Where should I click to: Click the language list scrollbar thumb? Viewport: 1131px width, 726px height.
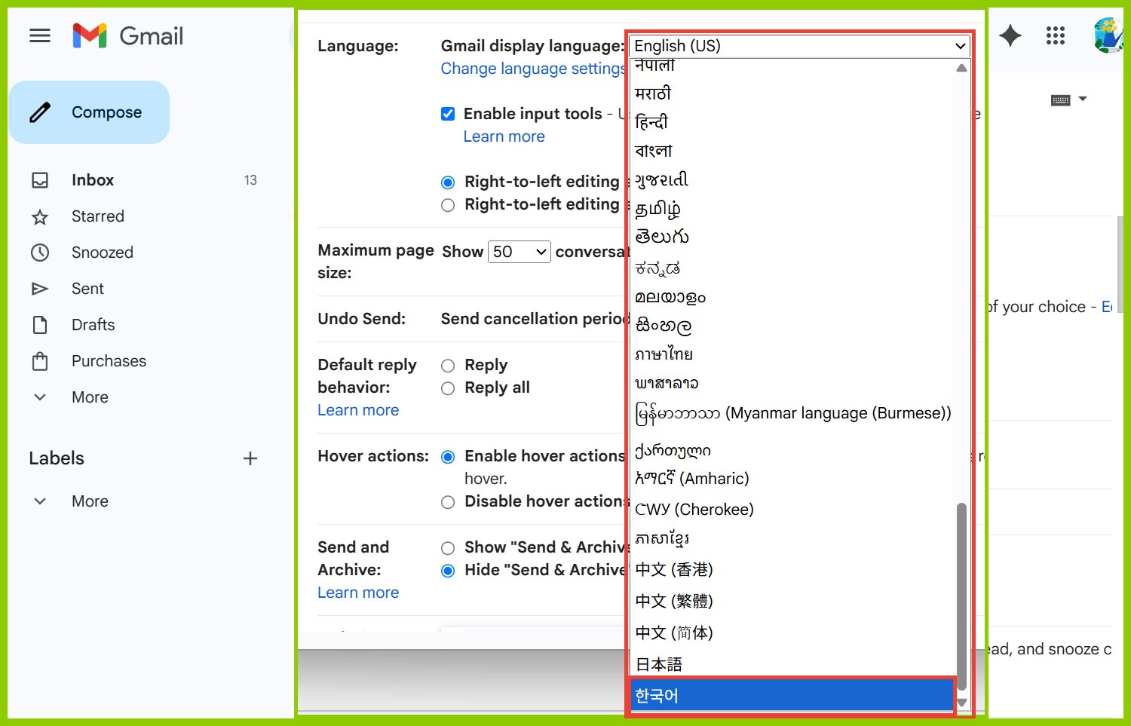(961, 596)
